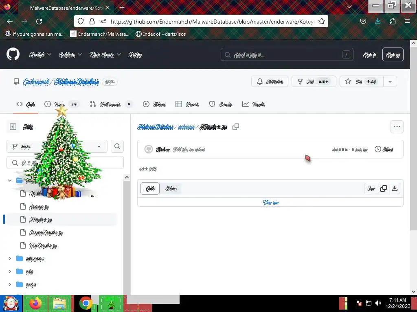The image size is (417, 312).
Task: Select the Code view toggle above file
Action: point(150,188)
